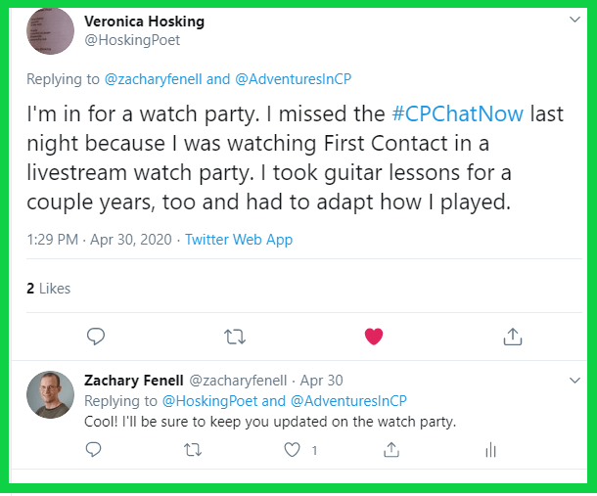This screenshot has width=597, height=496.
Task: Expand options menu on Zachary's reply
Action: [574, 380]
